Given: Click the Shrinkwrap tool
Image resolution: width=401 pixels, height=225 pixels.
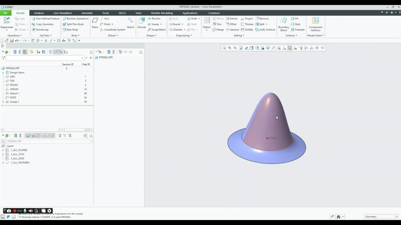Looking at the screenshot, I should [40, 30].
